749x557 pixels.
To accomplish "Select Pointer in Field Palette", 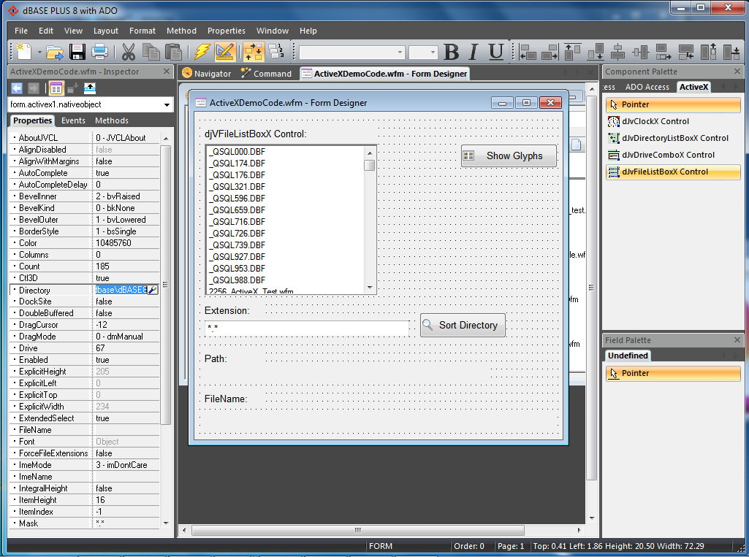I will click(x=673, y=373).
